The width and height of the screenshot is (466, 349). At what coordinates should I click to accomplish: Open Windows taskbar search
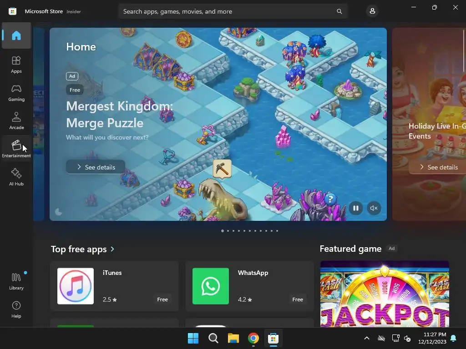tap(213, 338)
